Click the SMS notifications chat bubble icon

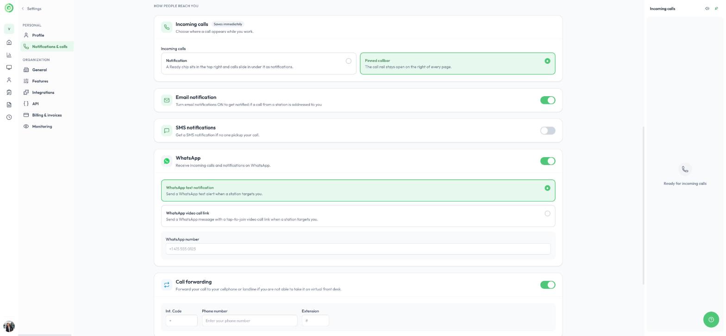pos(167,131)
